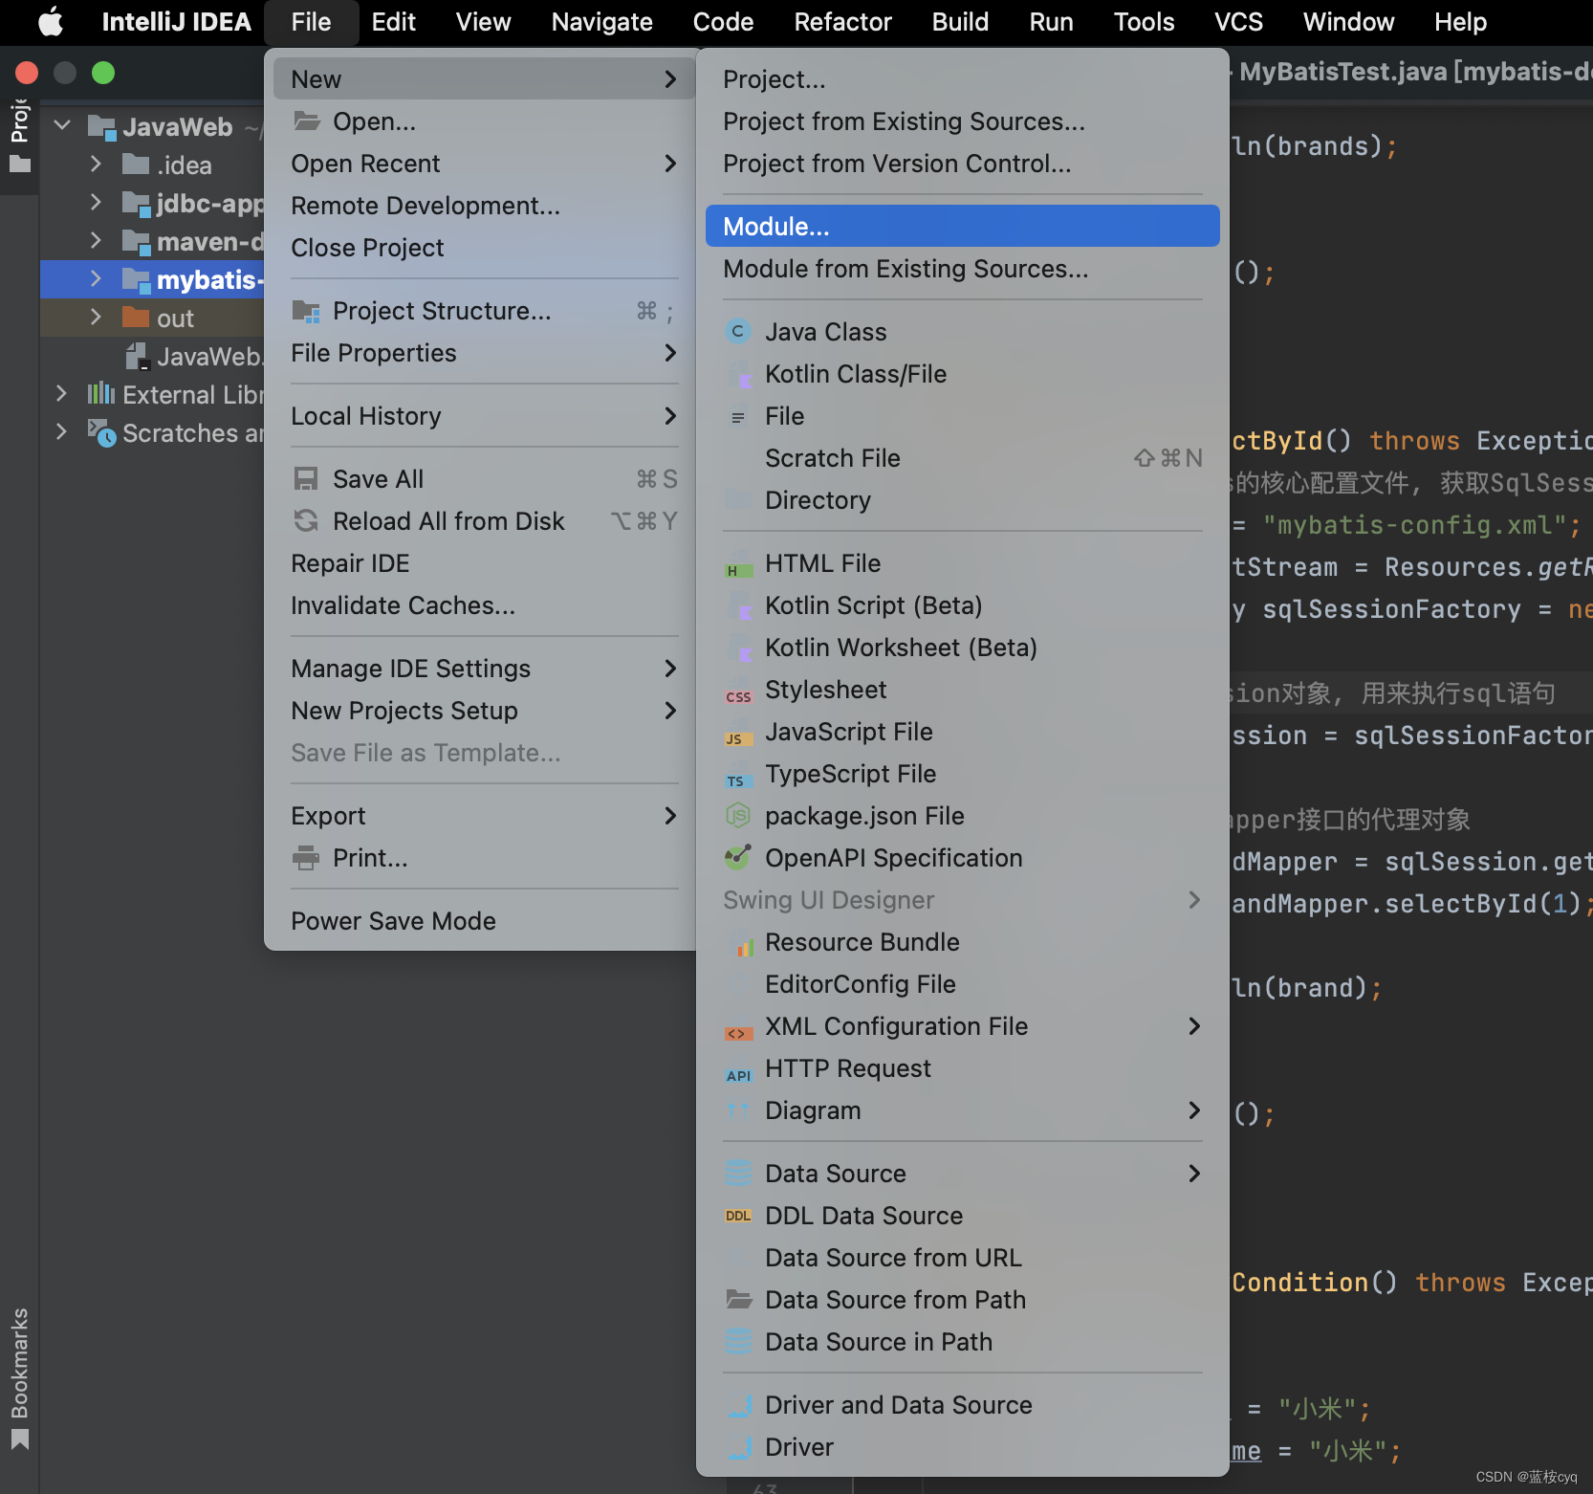The height and width of the screenshot is (1494, 1593).
Task: Click the Data Source database icon
Action: pyautogui.click(x=737, y=1174)
